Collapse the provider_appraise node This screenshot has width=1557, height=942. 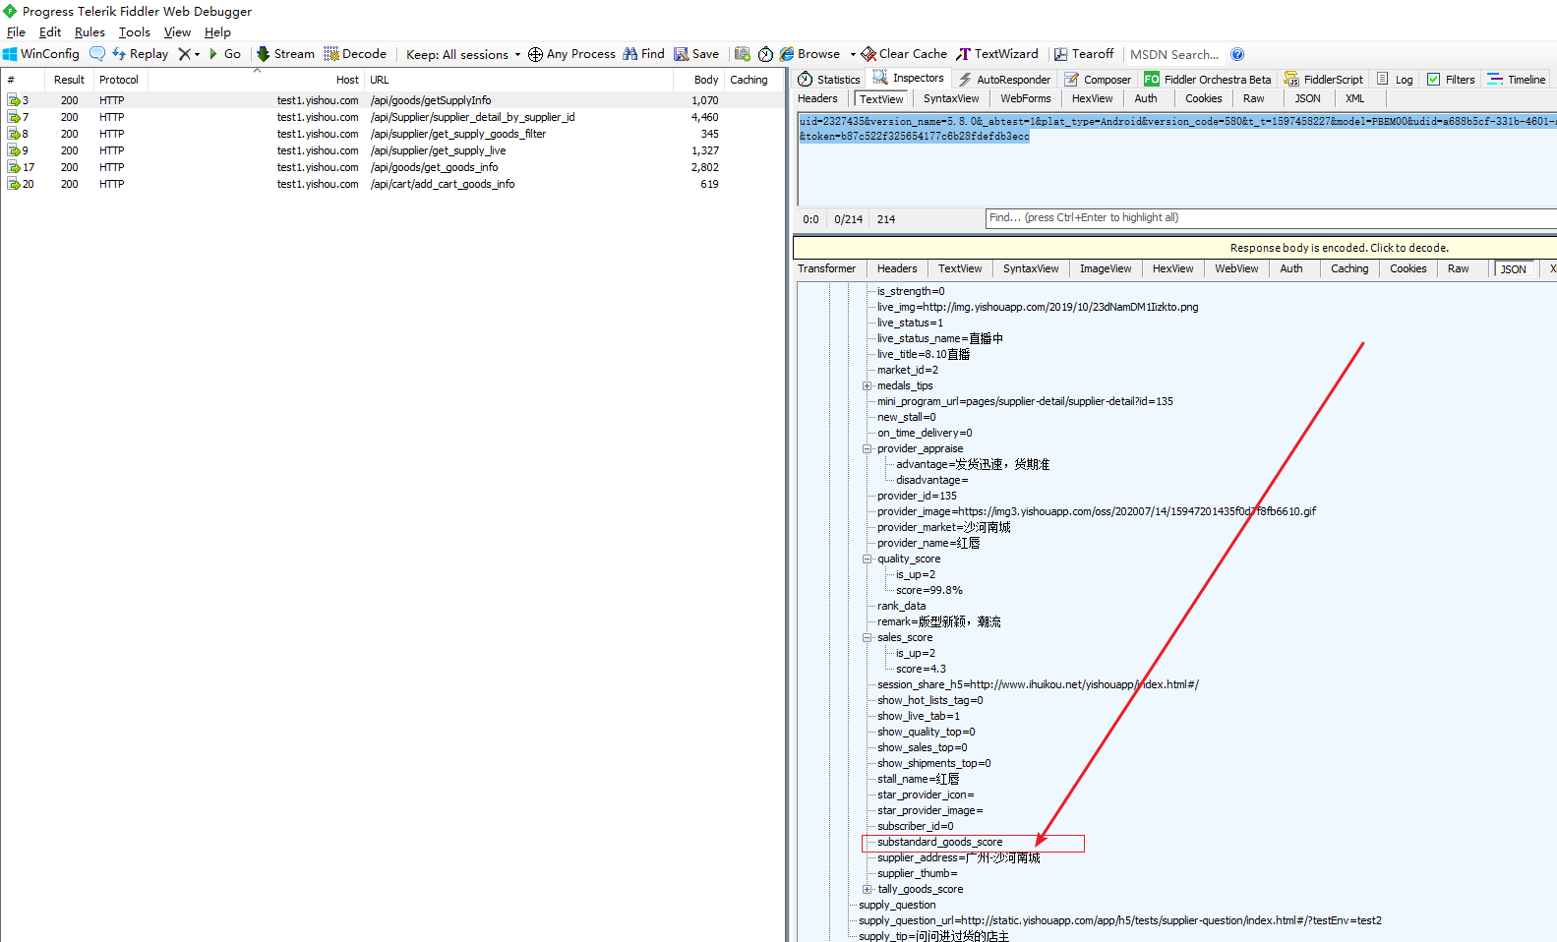[868, 448]
